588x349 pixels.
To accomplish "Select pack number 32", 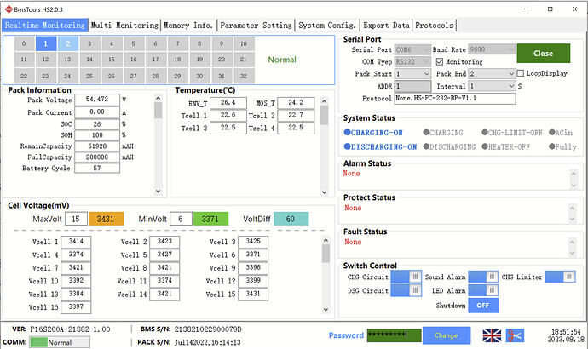I will point(244,76).
